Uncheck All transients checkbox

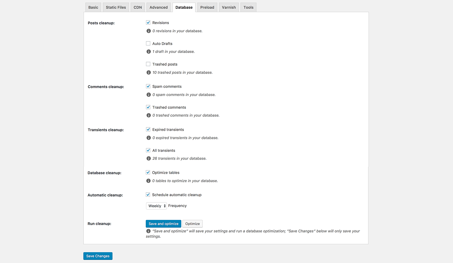pos(148,150)
